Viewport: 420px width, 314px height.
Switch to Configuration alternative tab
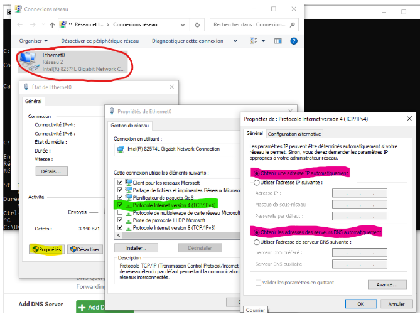294,134
